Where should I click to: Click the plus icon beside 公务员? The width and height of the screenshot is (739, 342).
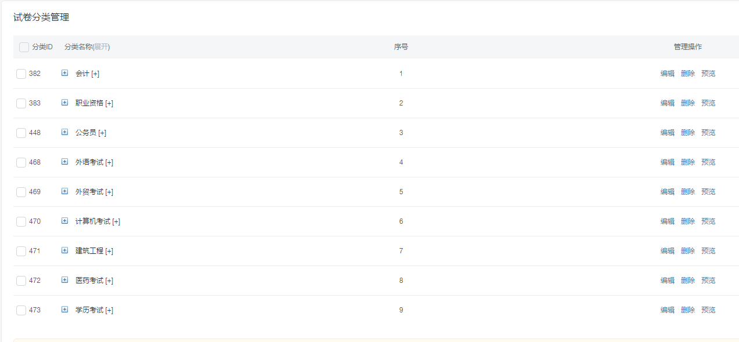click(64, 132)
